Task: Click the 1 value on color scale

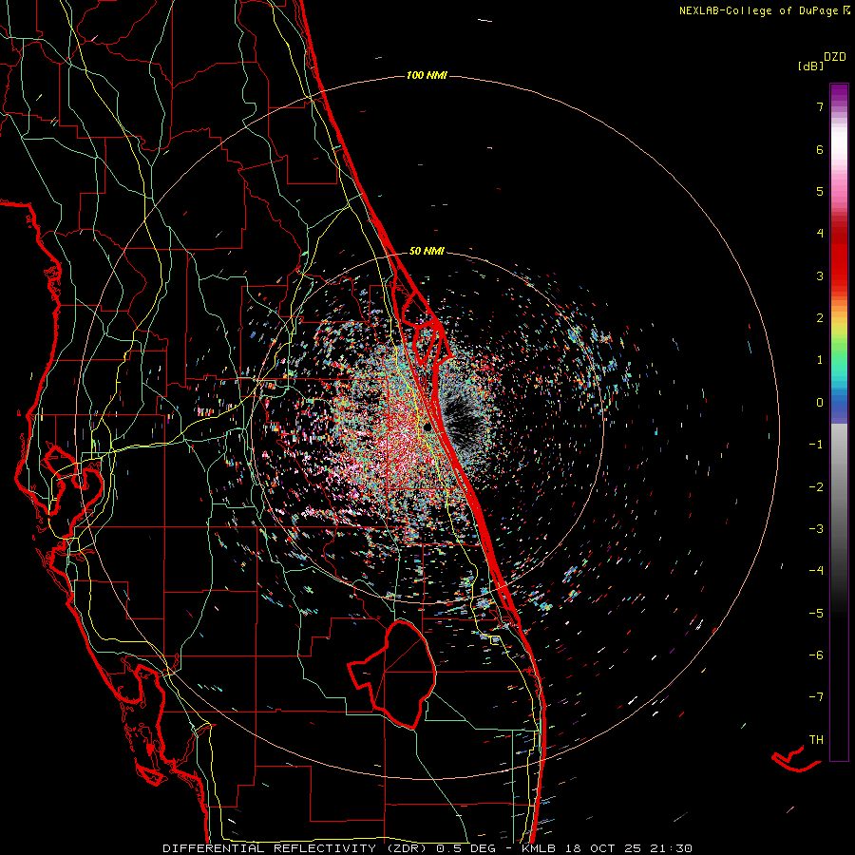Action: click(820, 360)
